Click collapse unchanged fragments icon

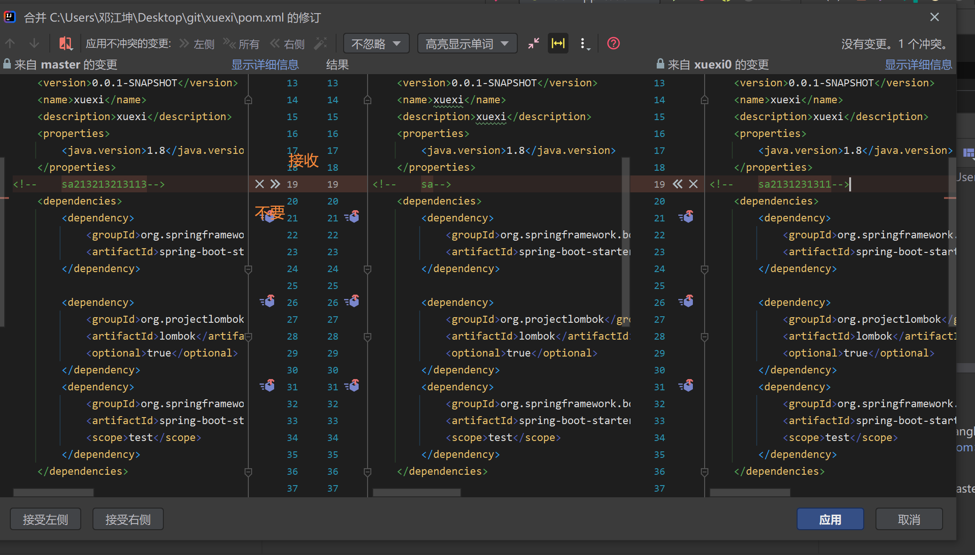pos(534,44)
